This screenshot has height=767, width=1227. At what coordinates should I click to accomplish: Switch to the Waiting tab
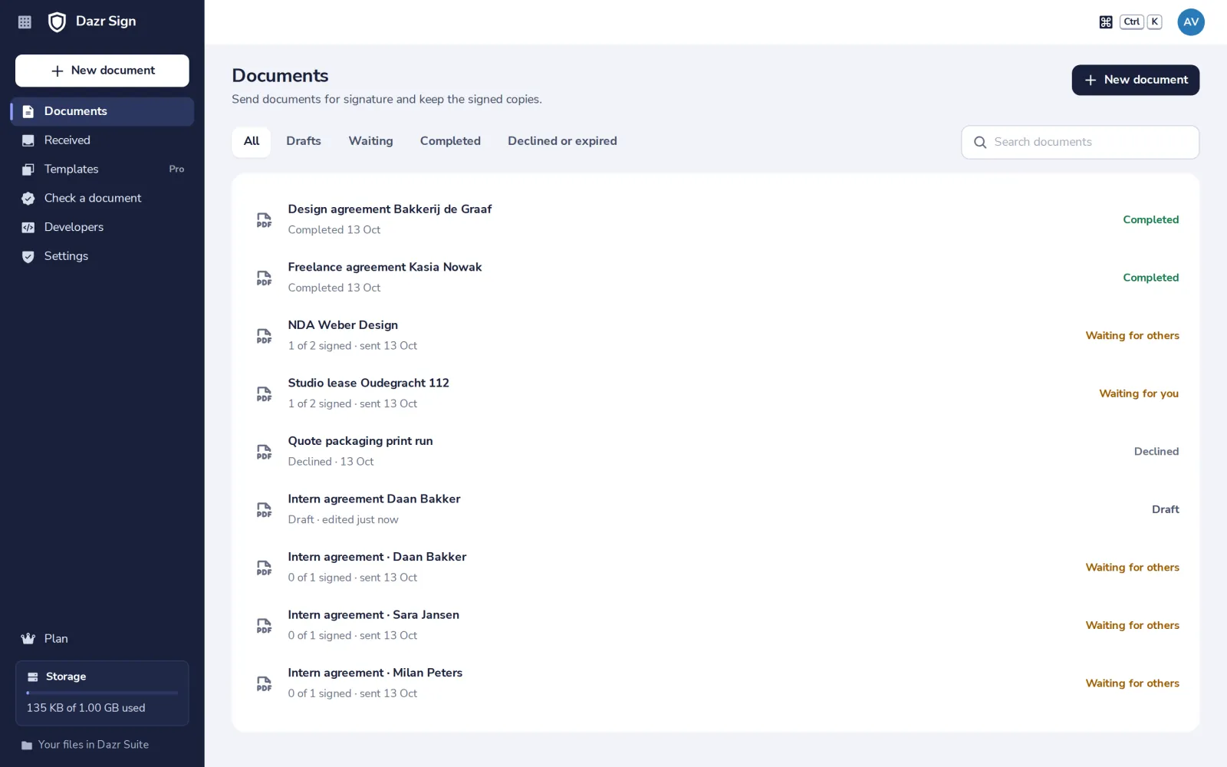[x=370, y=141]
